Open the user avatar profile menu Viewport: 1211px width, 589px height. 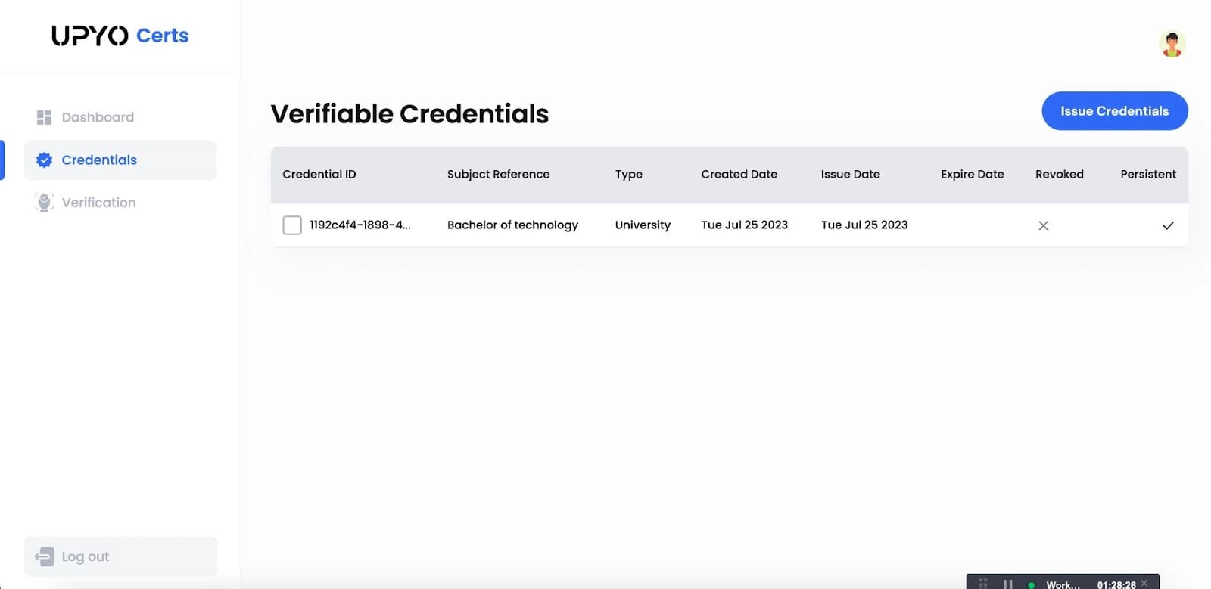click(x=1172, y=44)
